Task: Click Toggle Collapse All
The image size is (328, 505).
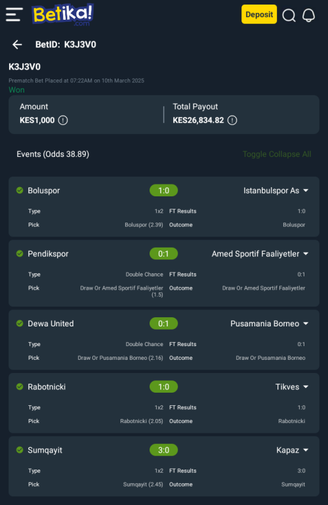Action: (x=277, y=154)
